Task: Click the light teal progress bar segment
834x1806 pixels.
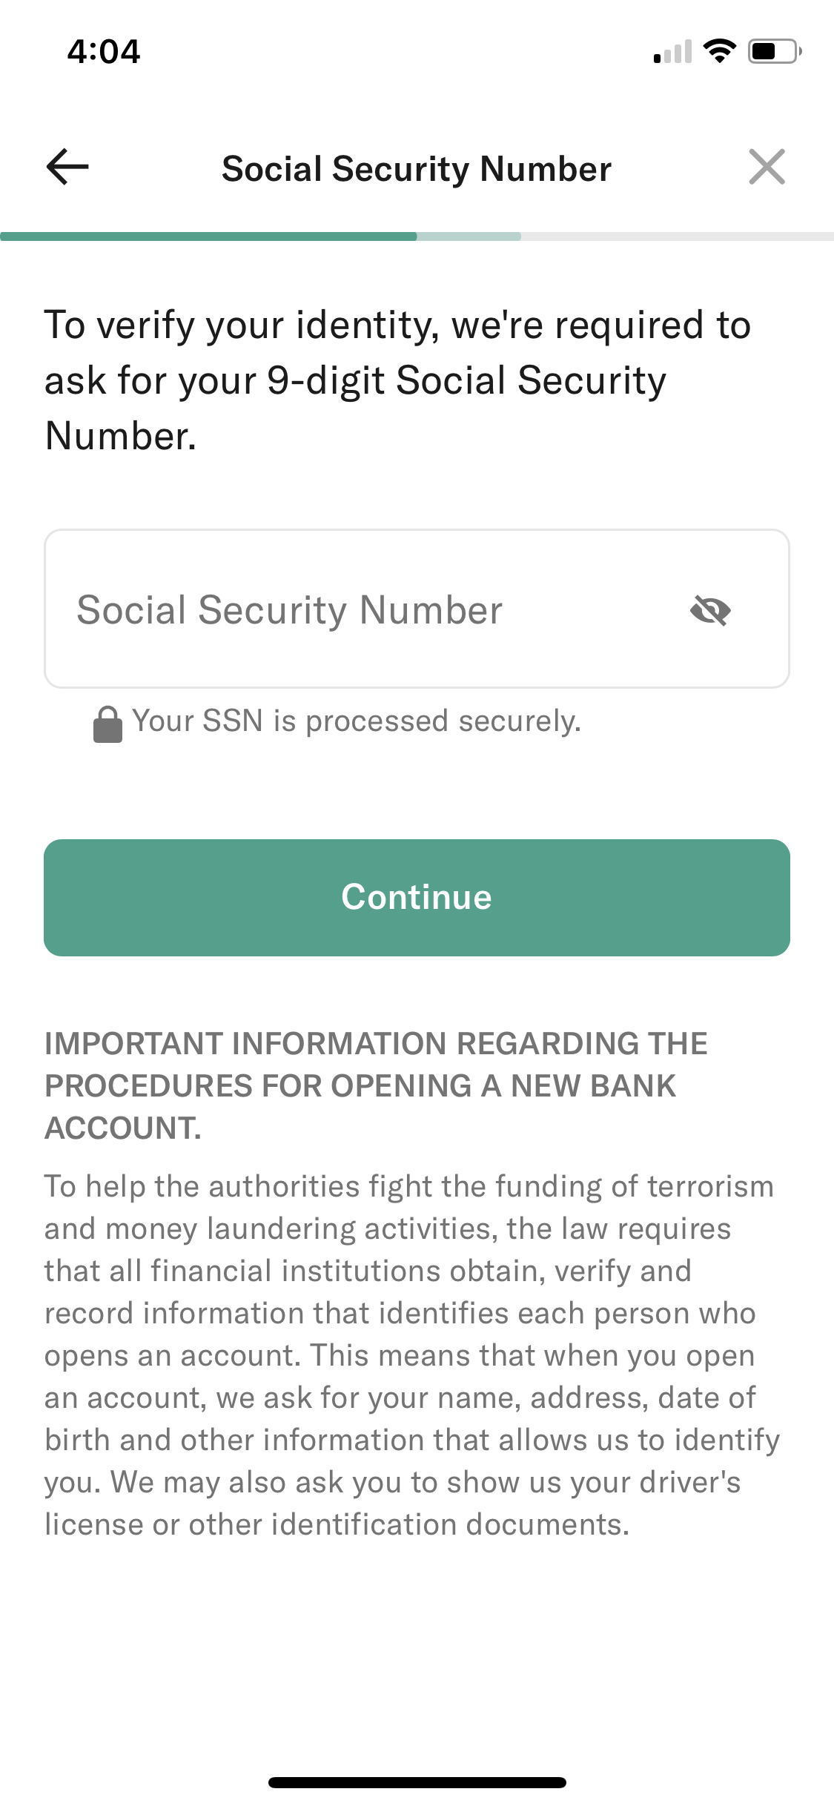Action: point(469,236)
